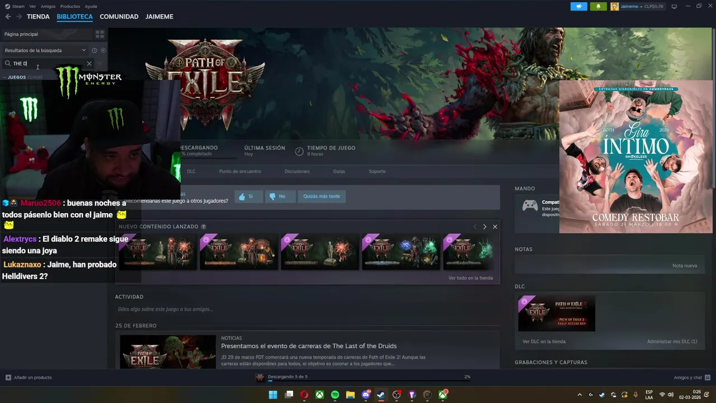Click the download progress bar
716x403 pixels.
point(369,380)
